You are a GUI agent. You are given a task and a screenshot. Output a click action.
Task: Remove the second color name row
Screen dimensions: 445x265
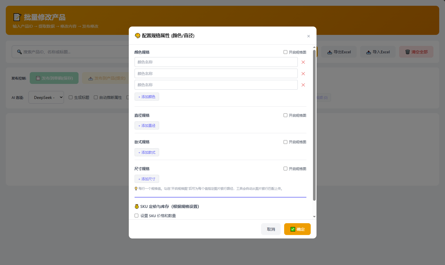tap(303, 74)
